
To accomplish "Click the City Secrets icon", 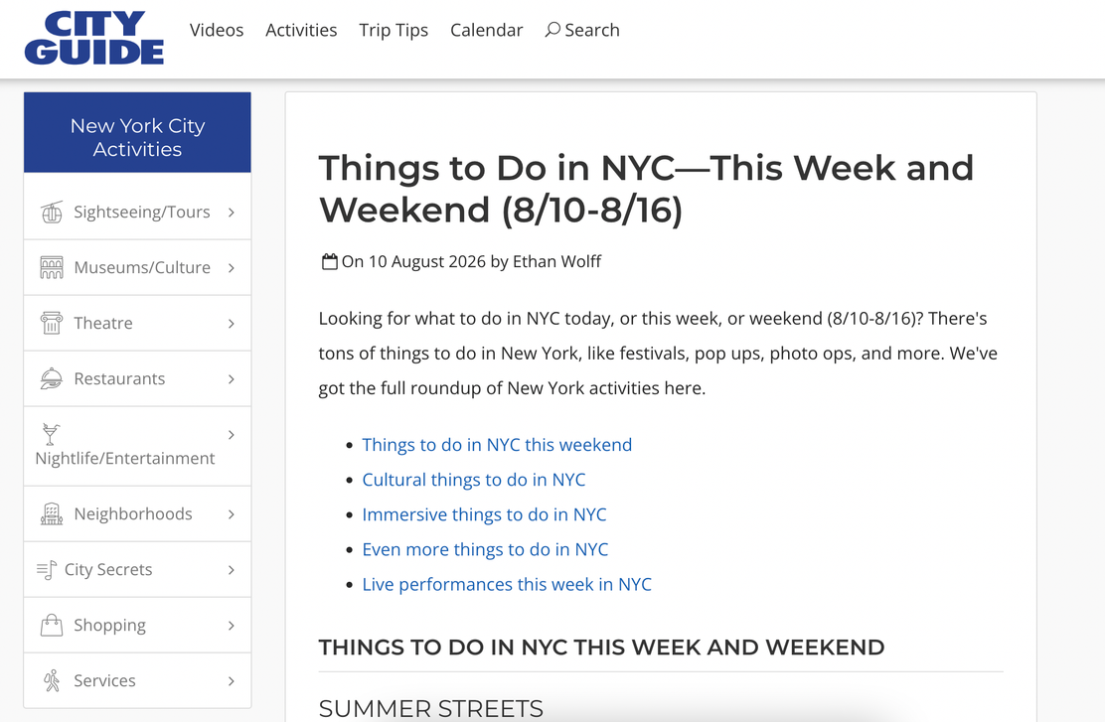I will pyautogui.click(x=47, y=570).
